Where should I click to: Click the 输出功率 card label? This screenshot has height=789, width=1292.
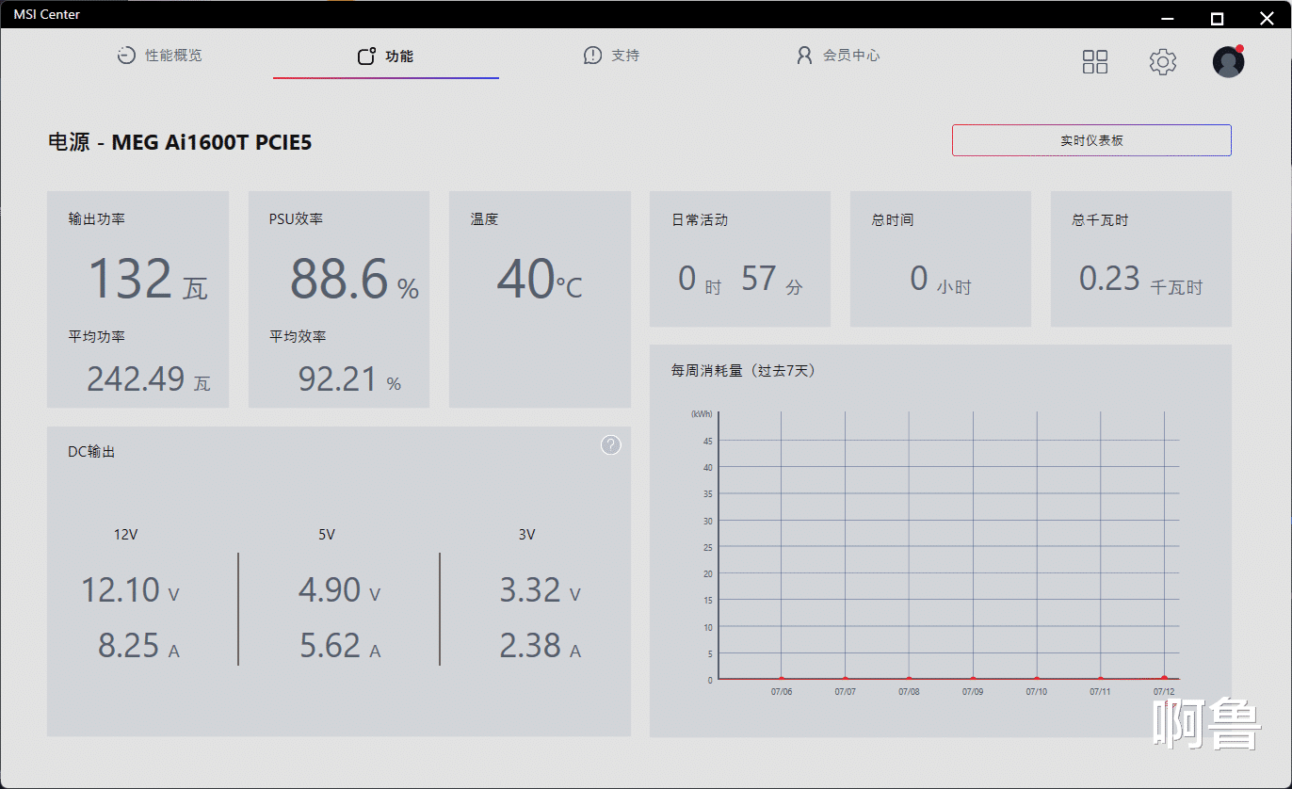click(97, 219)
